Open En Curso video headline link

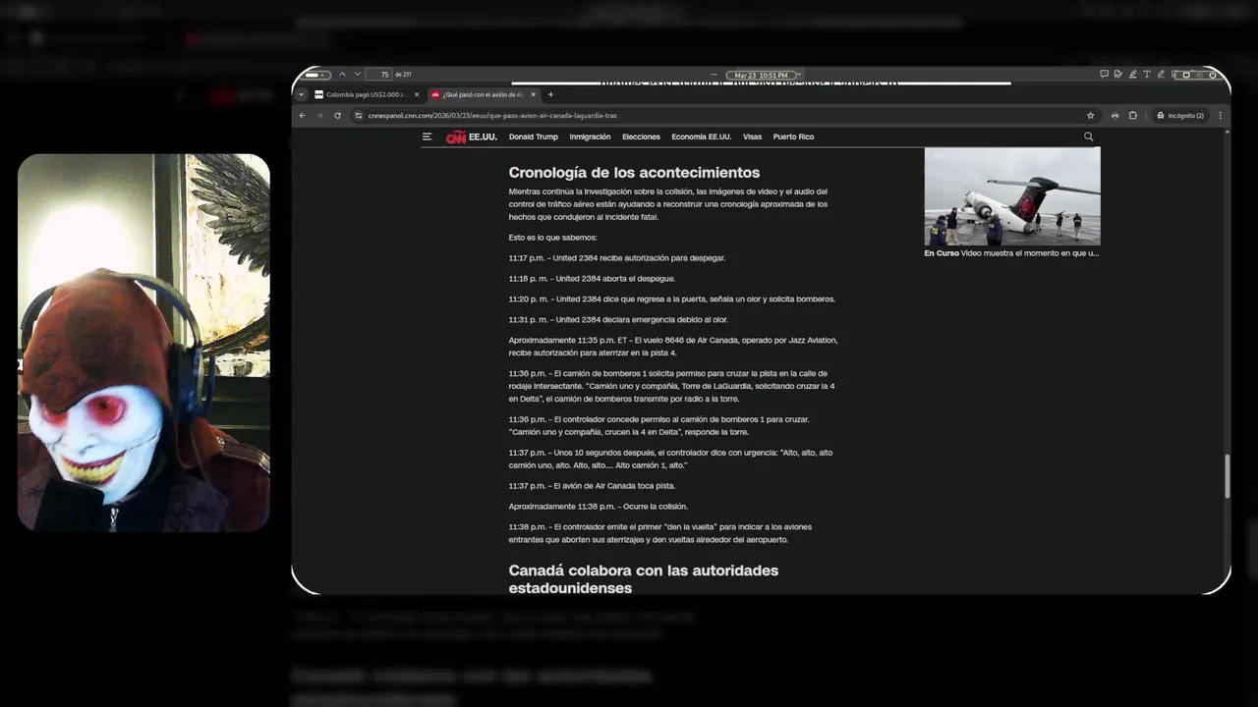pos(1011,253)
